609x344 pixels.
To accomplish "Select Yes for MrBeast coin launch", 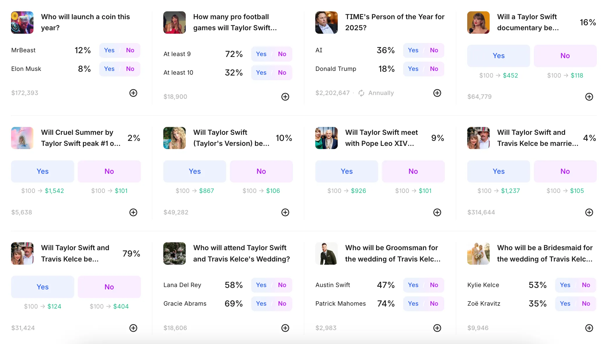I will tap(109, 50).
